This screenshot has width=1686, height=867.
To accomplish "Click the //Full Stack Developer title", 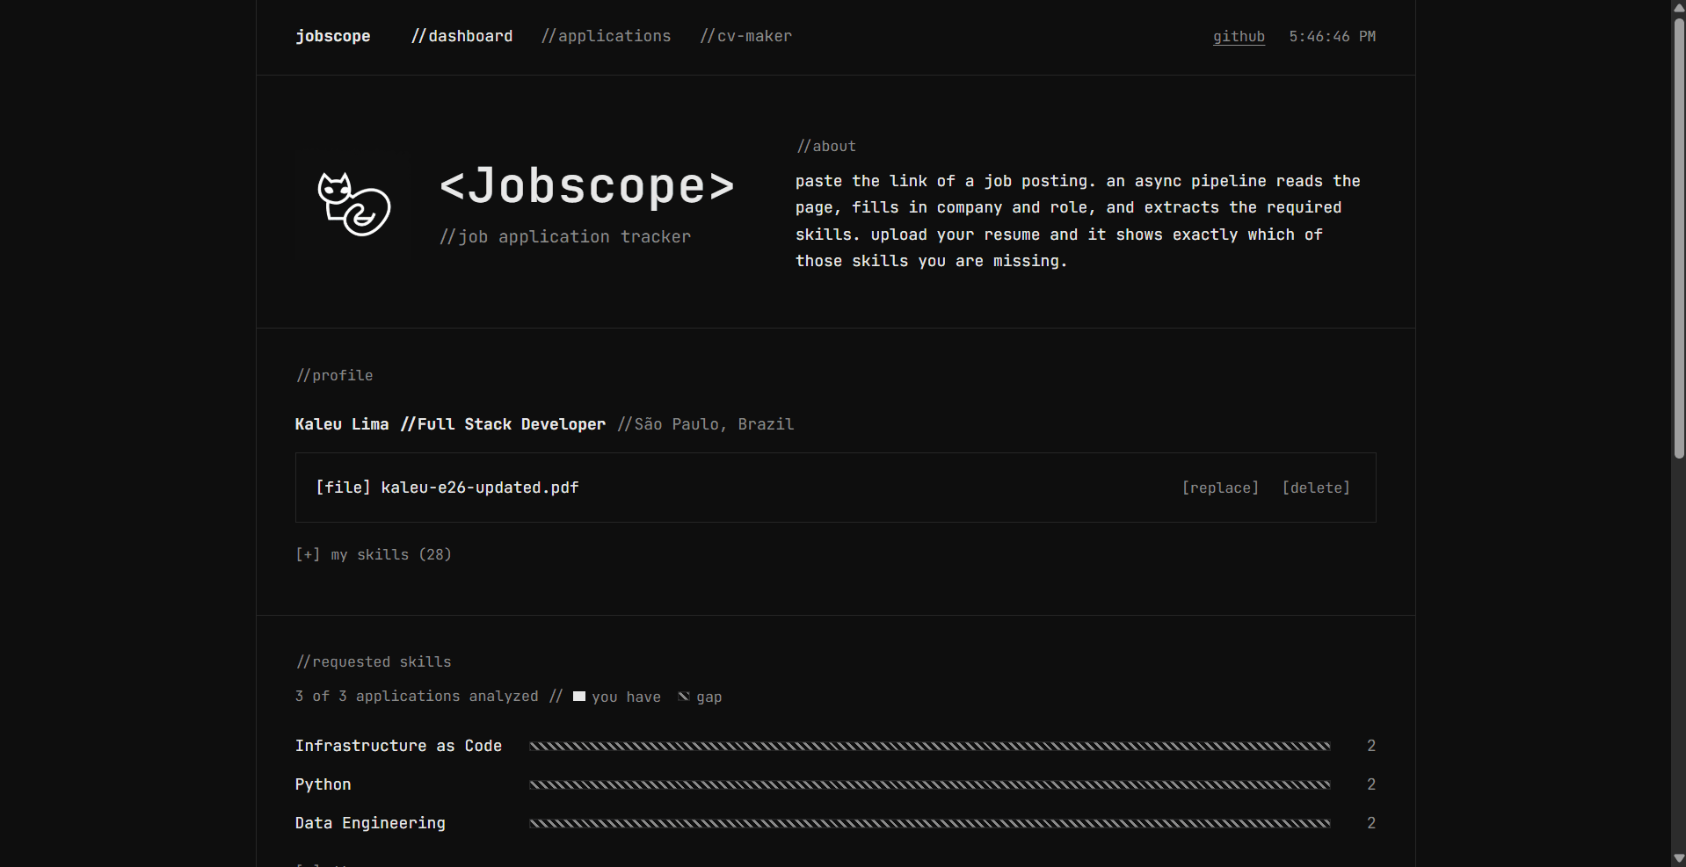I will pyautogui.click(x=503, y=424).
